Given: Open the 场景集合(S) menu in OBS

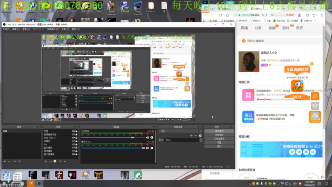Looking at the screenshot, I should point(53,29).
